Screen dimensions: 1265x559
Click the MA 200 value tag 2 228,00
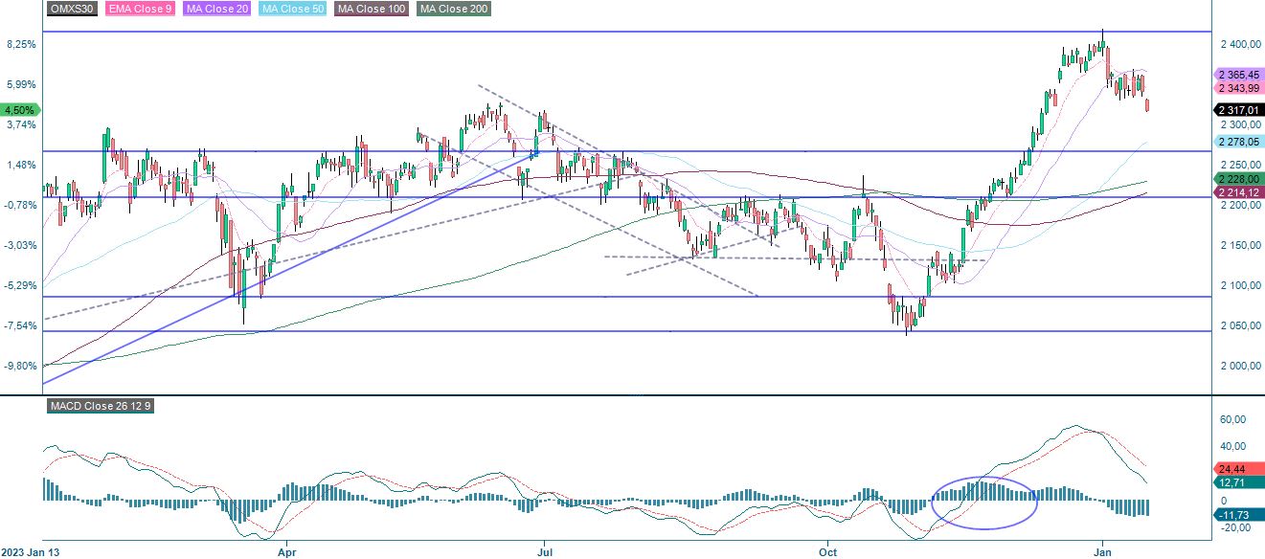point(1241,179)
